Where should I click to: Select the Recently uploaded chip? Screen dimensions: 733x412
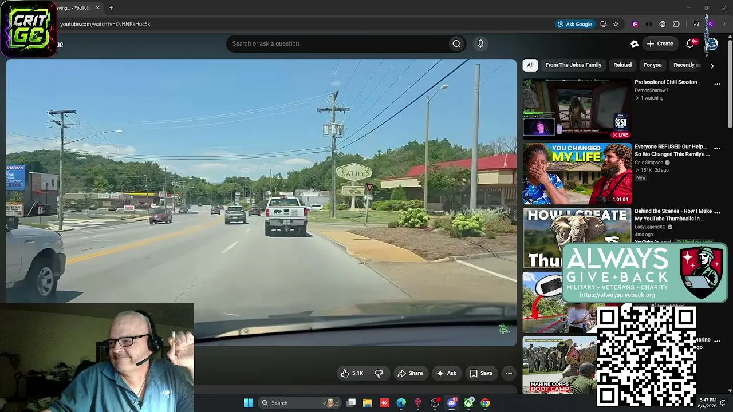pyautogui.click(x=687, y=65)
